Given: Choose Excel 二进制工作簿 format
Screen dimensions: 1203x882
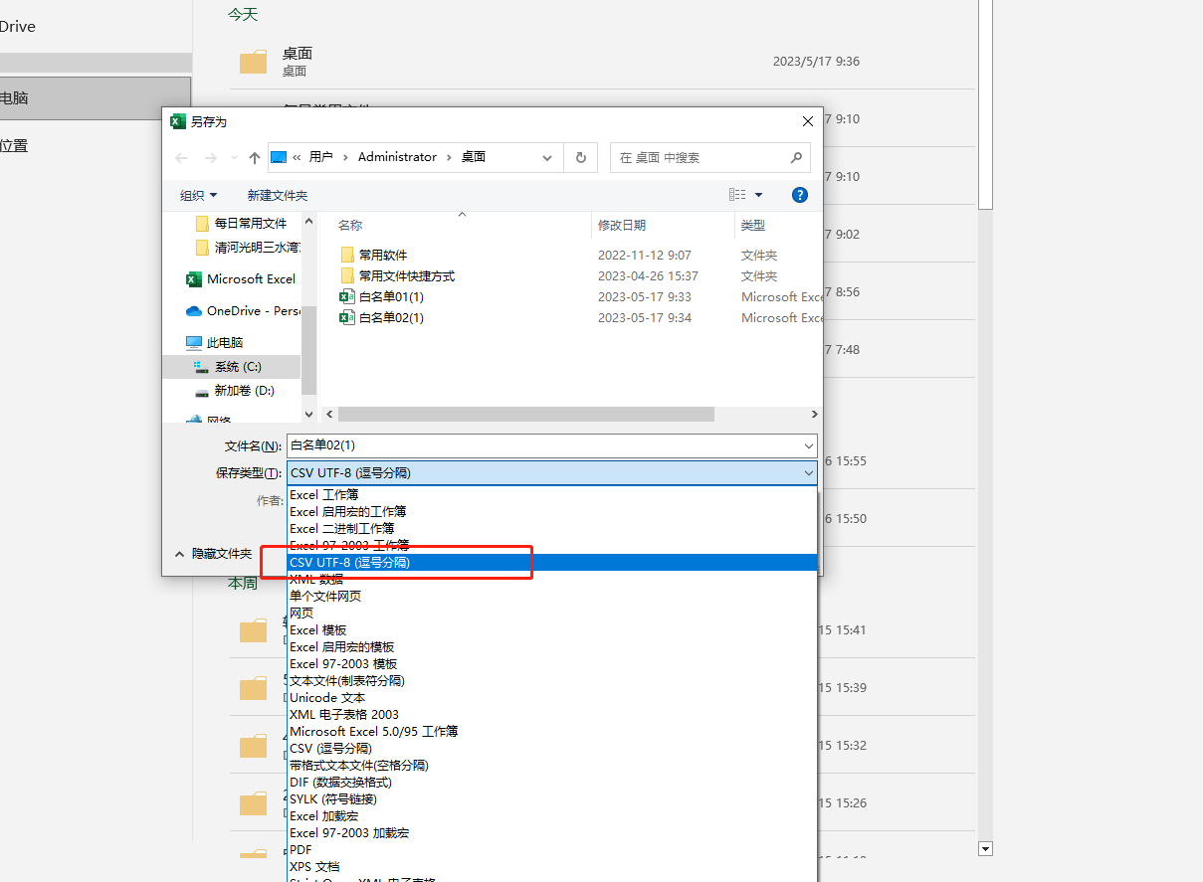Looking at the screenshot, I should [x=552, y=528].
